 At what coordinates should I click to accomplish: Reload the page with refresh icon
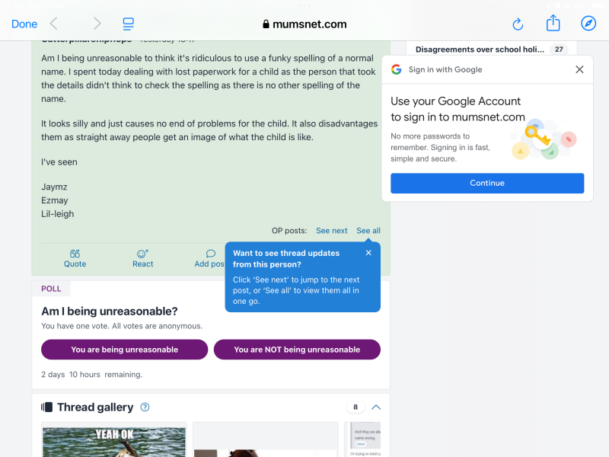(518, 24)
